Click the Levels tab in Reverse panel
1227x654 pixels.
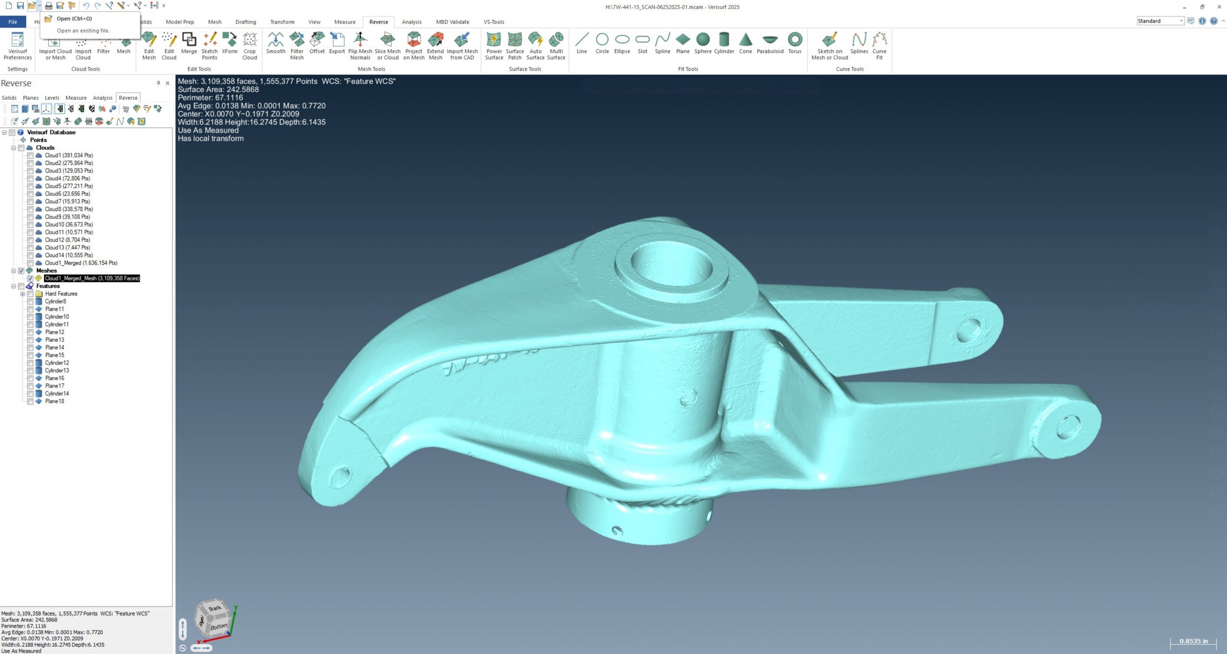tap(52, 98)
